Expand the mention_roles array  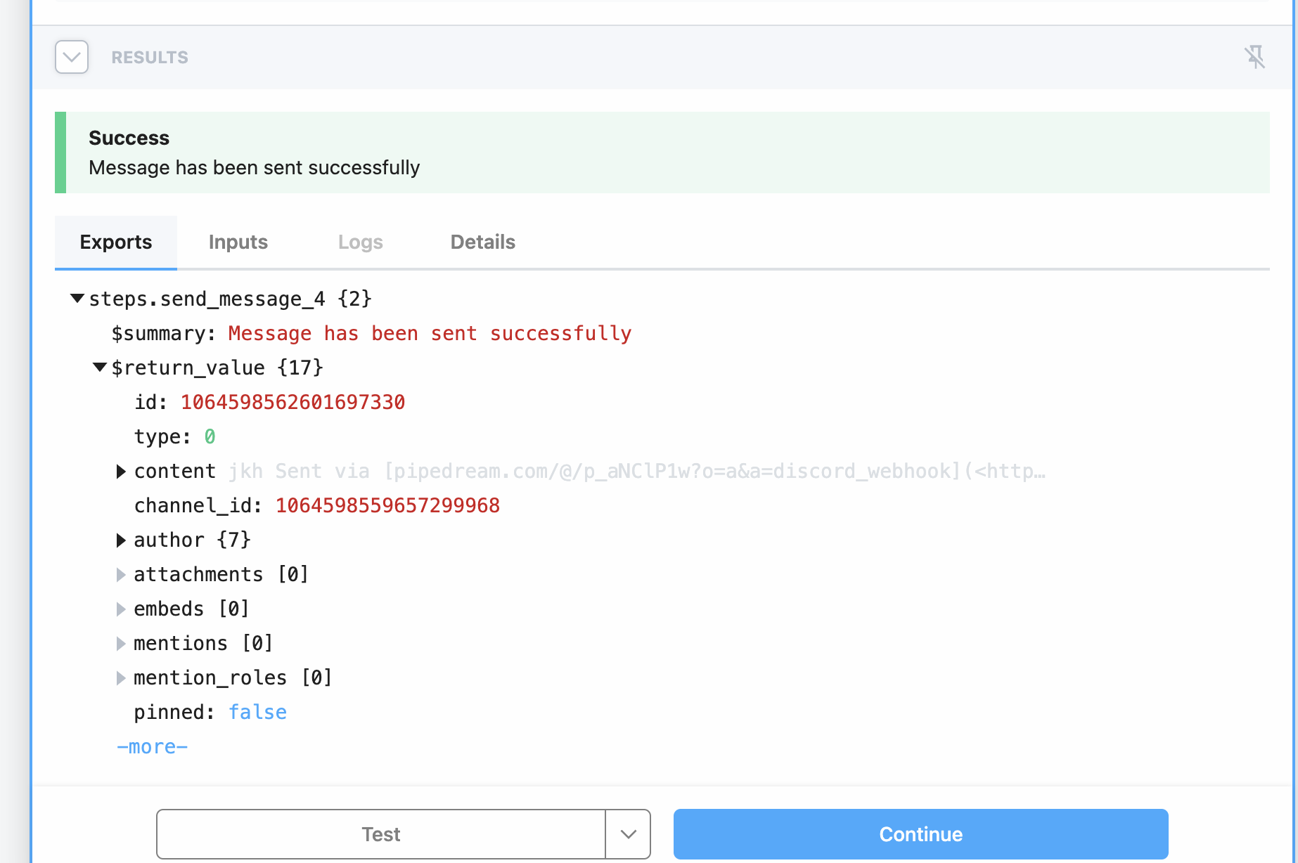tap(120, 677)
